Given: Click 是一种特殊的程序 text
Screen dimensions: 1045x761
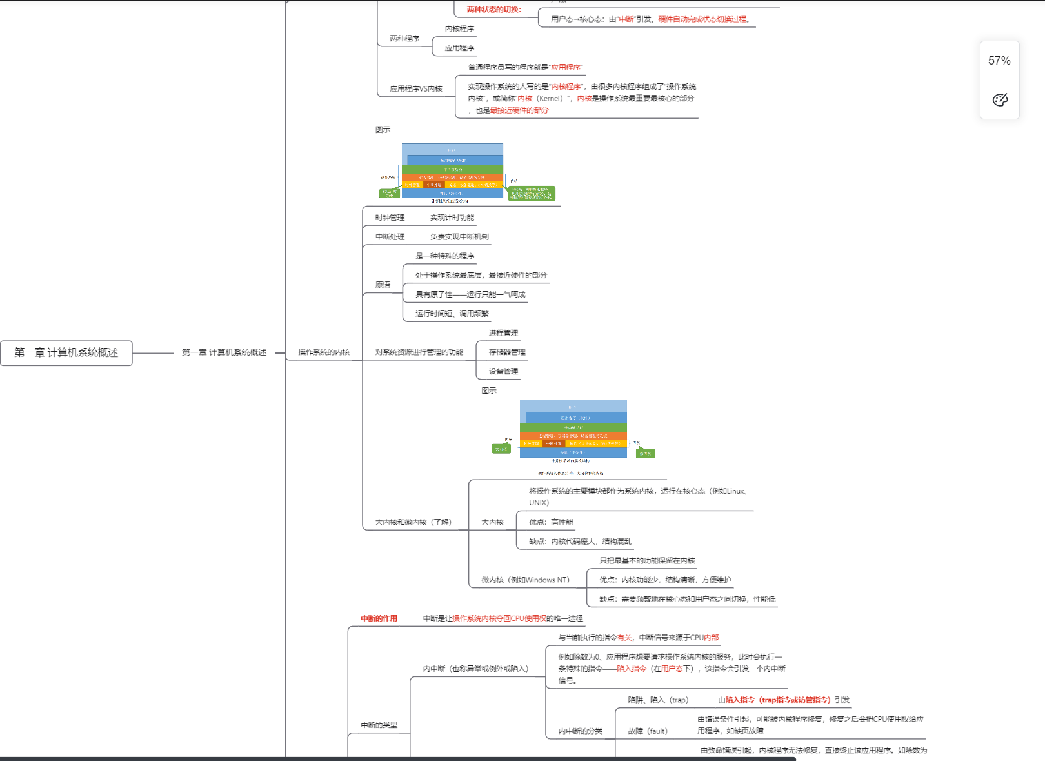Looking at the screenshot, I should tap(444, 256).
